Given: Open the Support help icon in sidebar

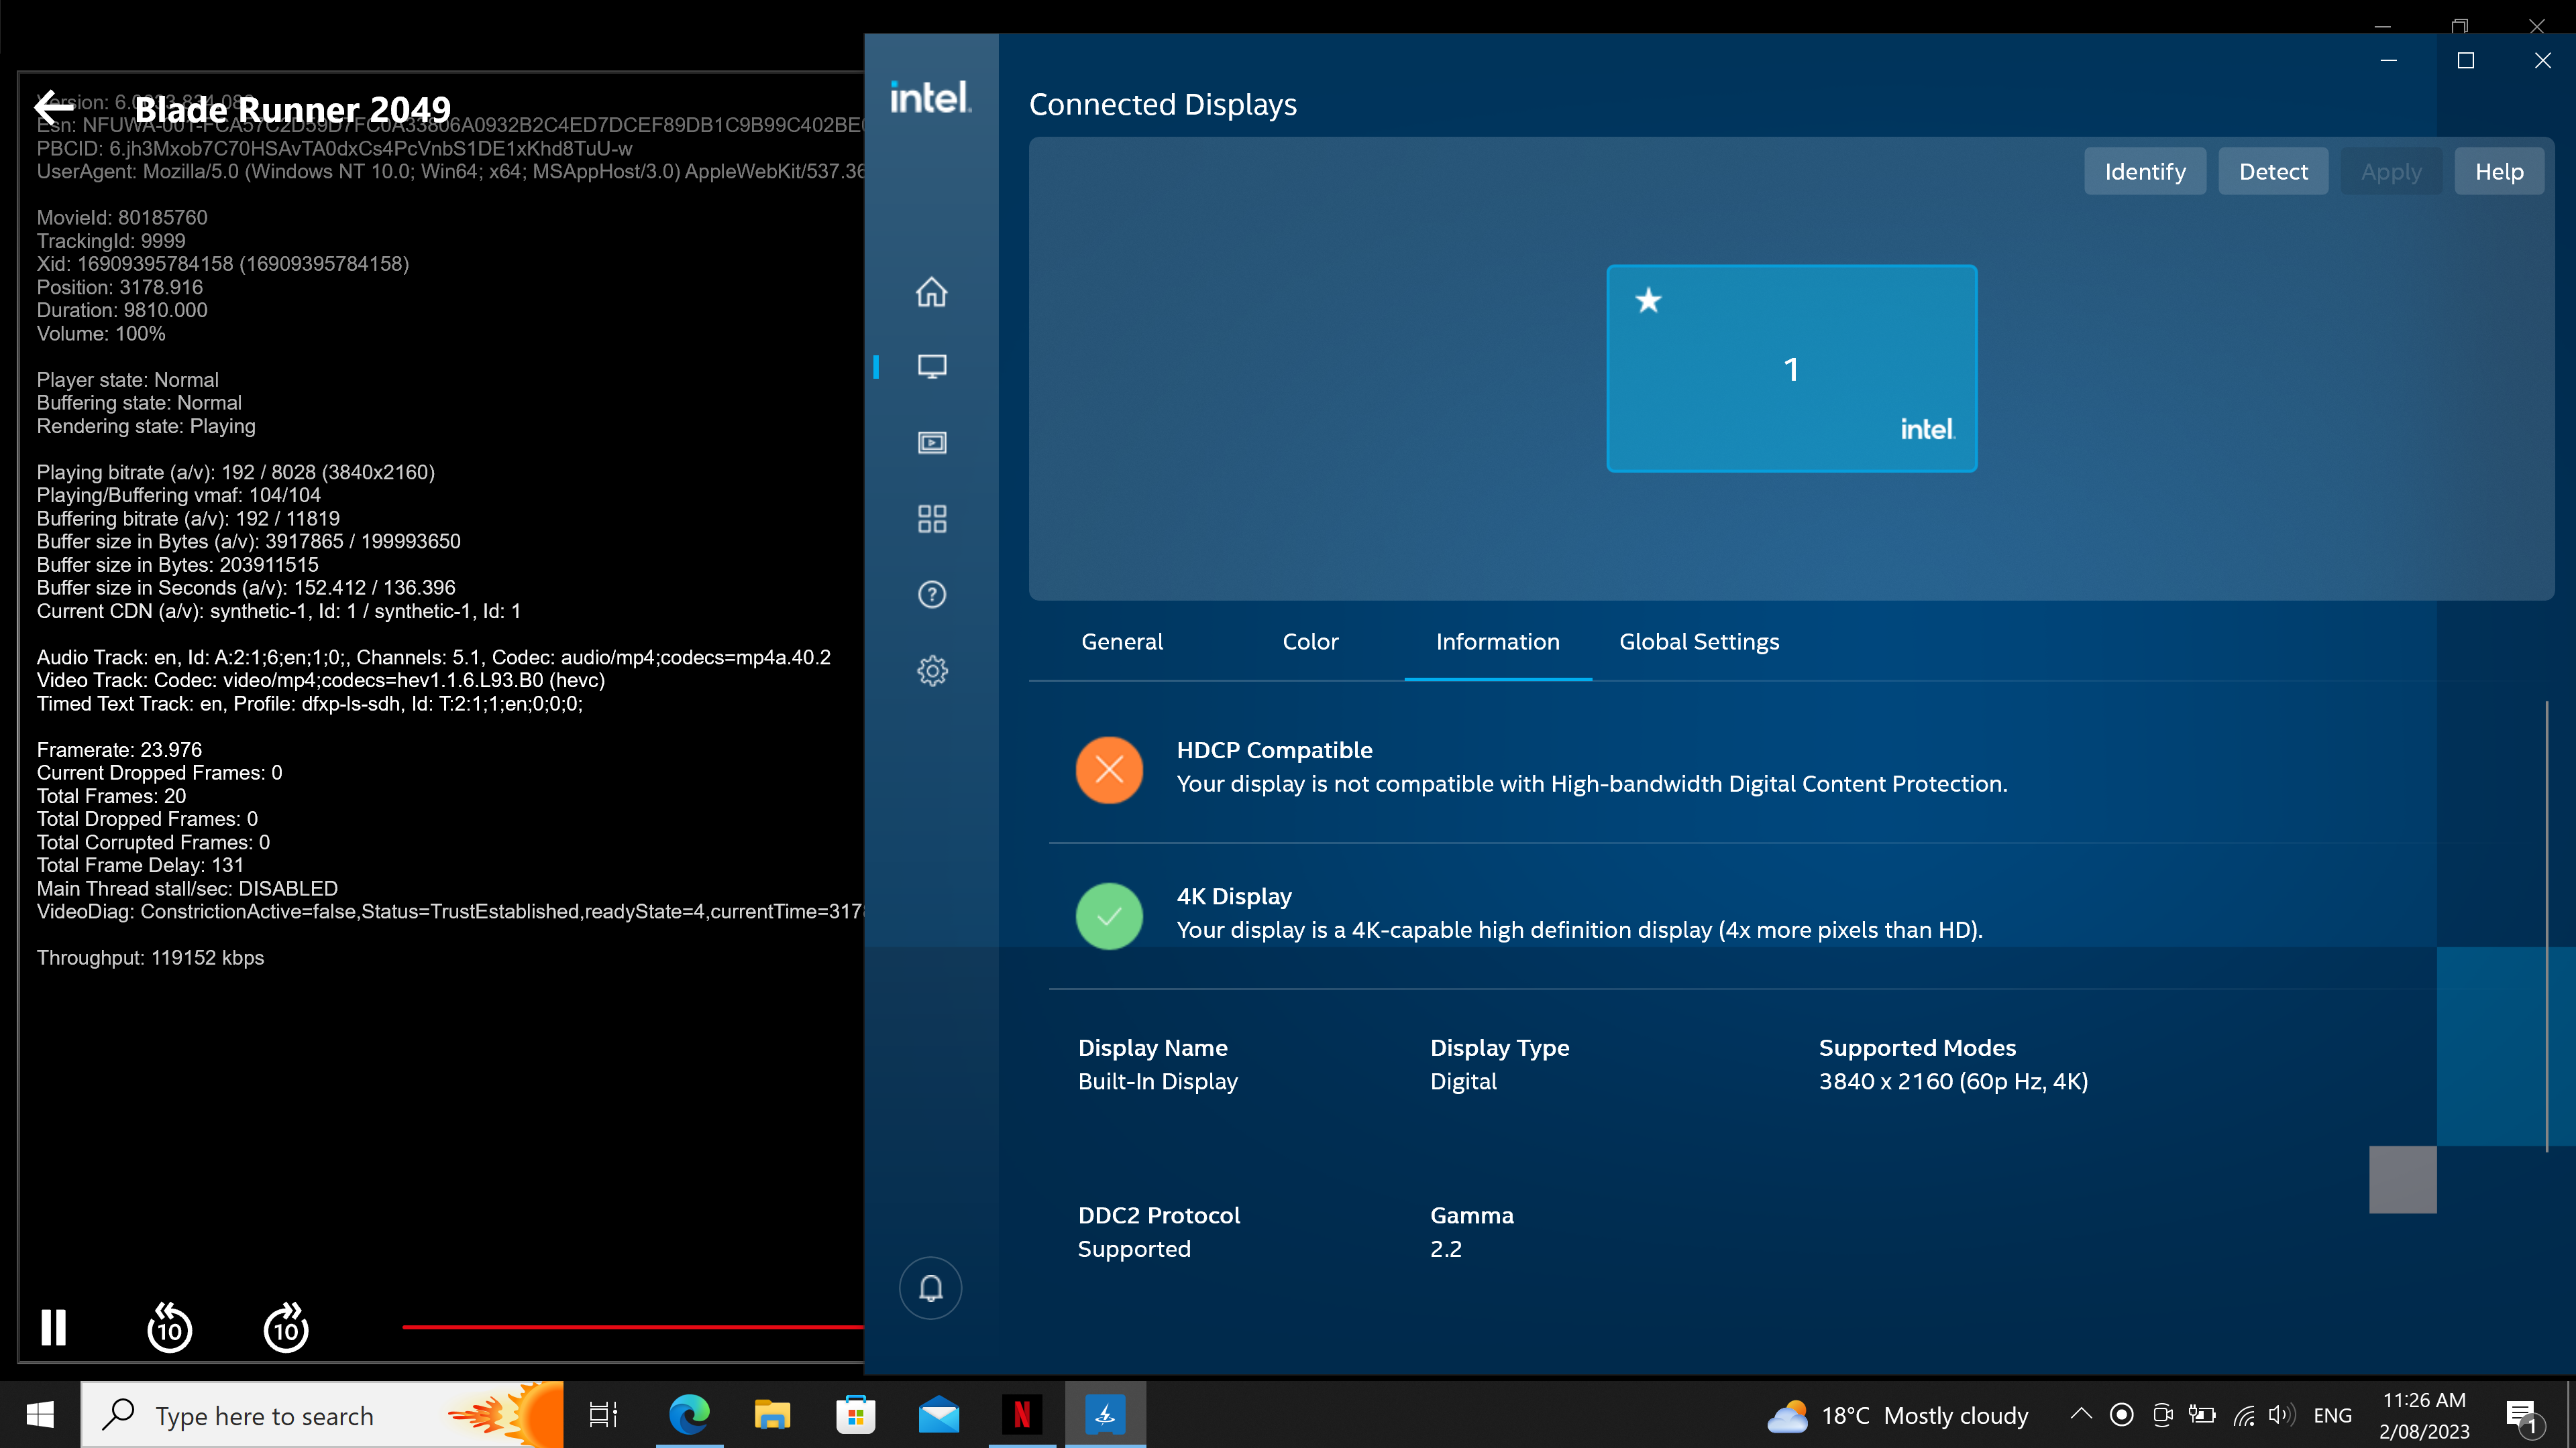Looking at the screenshot, I should [931, 595].
